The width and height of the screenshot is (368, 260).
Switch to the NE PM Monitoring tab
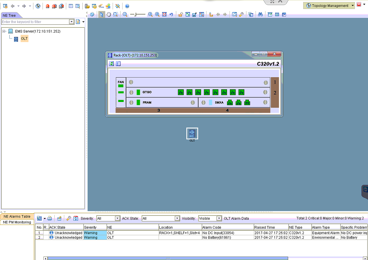coord(17,222)
